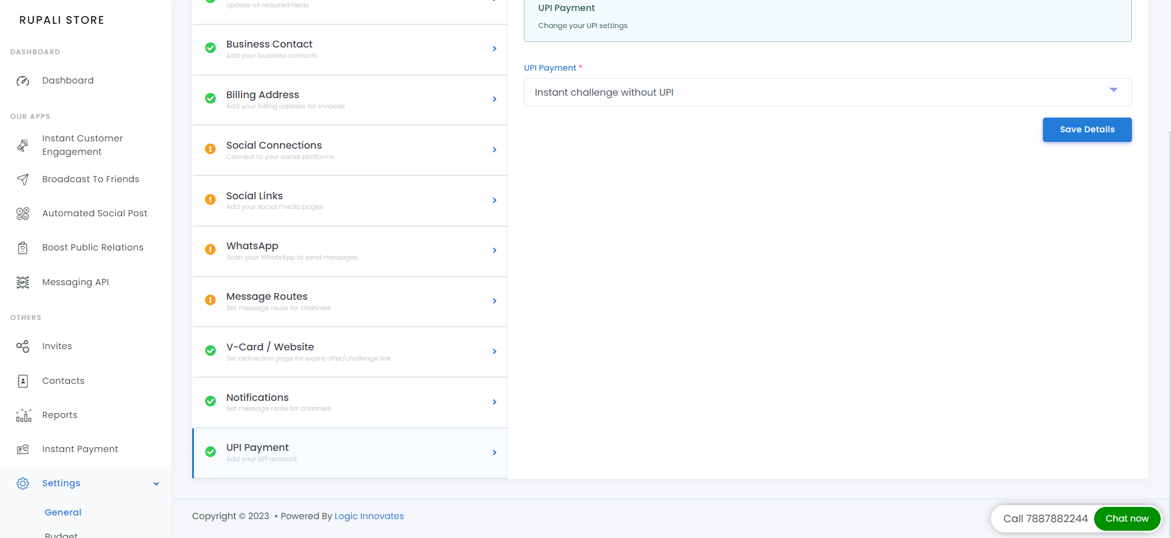Click the Broadcast To Friends paper plane icon
1171x538 pixels.
coord(23,179)
